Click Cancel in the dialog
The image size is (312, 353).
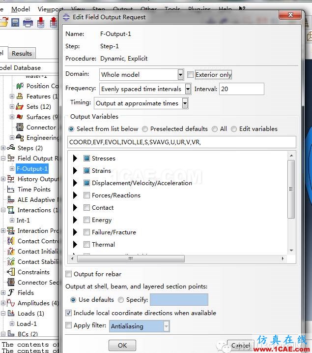click(x=241, y=345)
